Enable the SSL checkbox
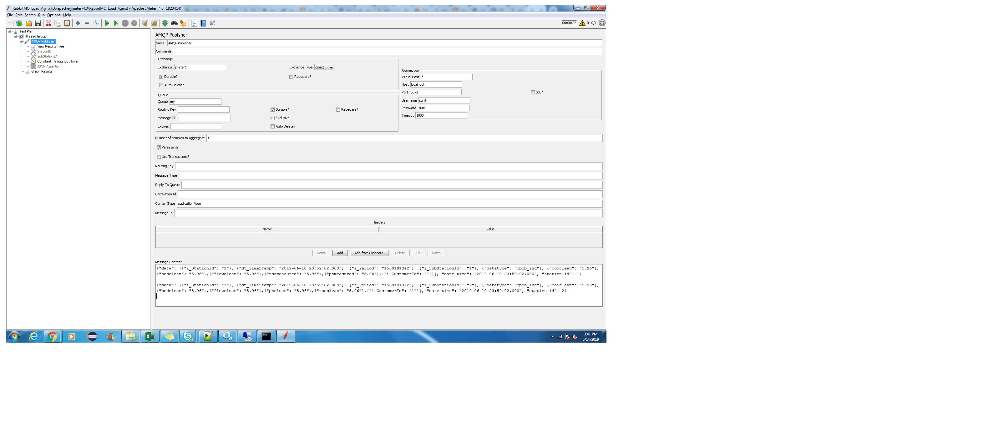This screenshot has height=442, width=999. (533, 92)
